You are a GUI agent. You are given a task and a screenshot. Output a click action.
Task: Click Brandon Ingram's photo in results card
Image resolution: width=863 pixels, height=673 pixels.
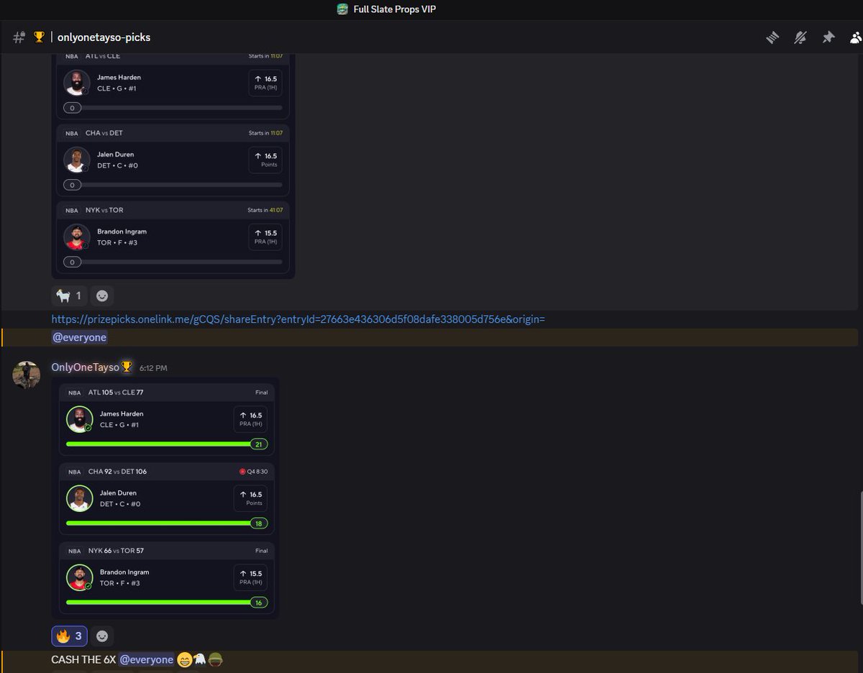tap(79, 577)
